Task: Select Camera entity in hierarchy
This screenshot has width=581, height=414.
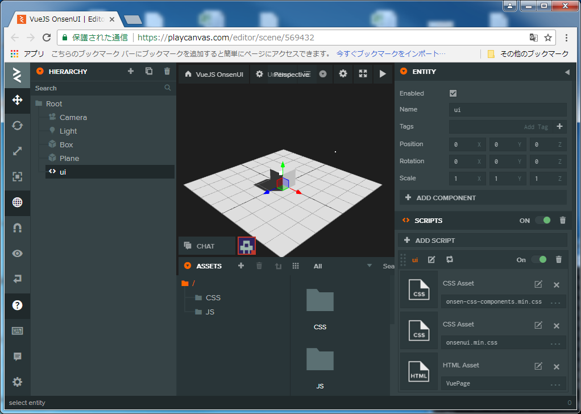Action: pyautogui.click(x=73, y=118)
